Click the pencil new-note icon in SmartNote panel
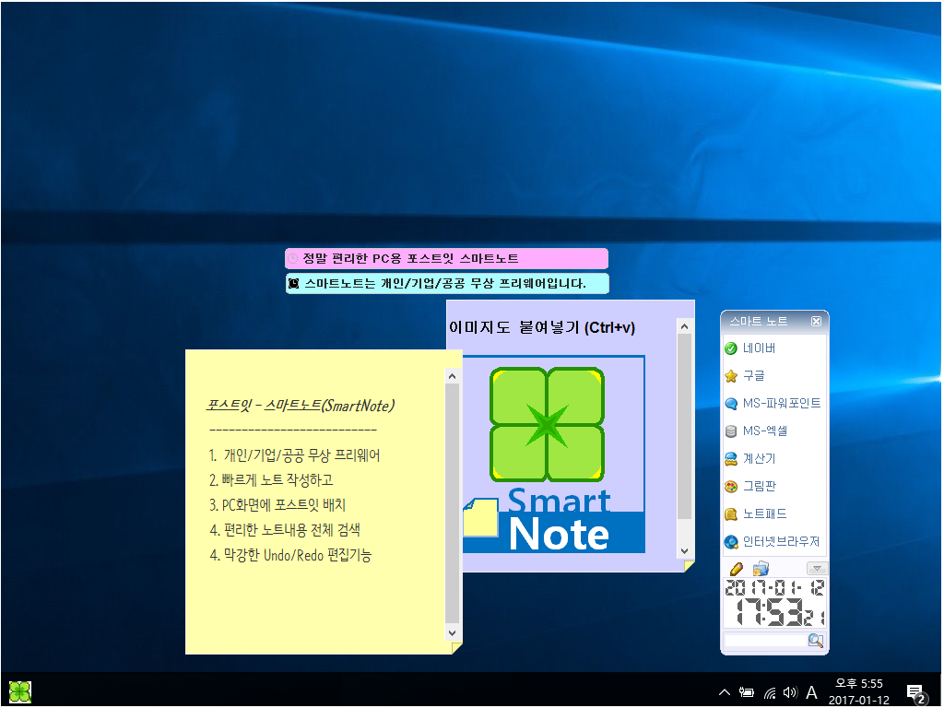This screenshot has width=944, height=708. (736, 568)
